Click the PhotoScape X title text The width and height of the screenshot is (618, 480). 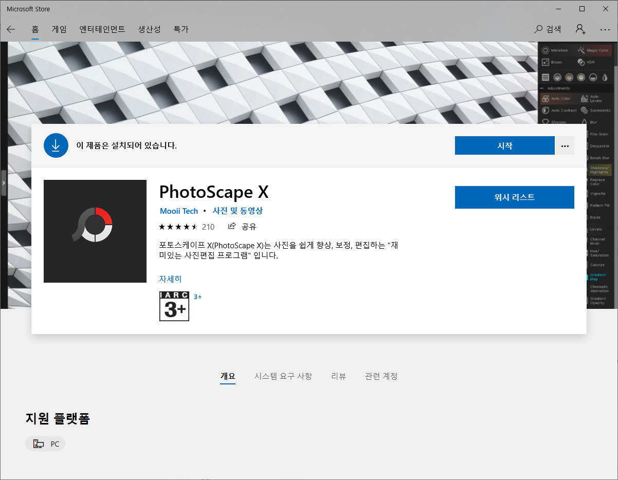coord(214,192)
